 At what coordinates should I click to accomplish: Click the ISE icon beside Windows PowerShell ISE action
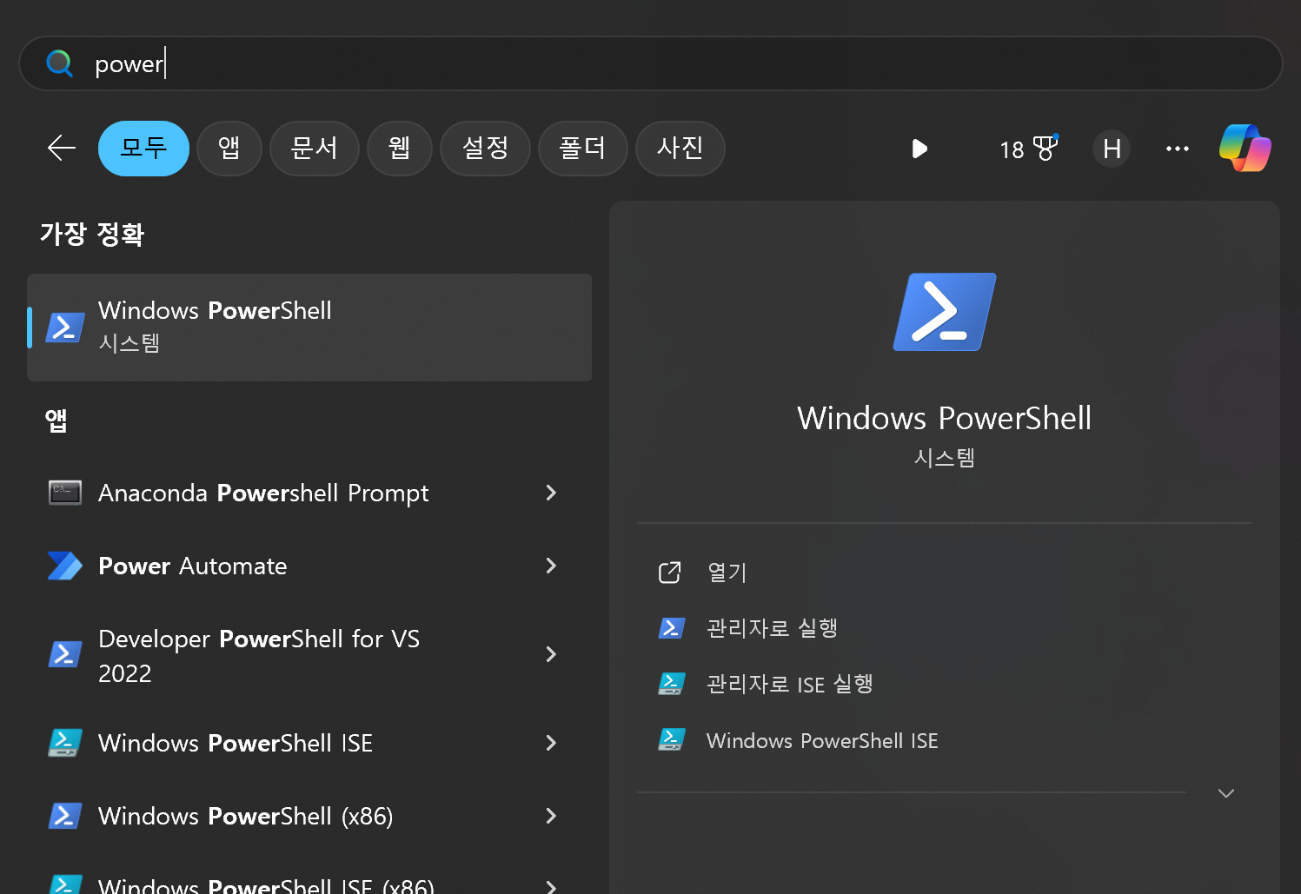tap(672, 740)
